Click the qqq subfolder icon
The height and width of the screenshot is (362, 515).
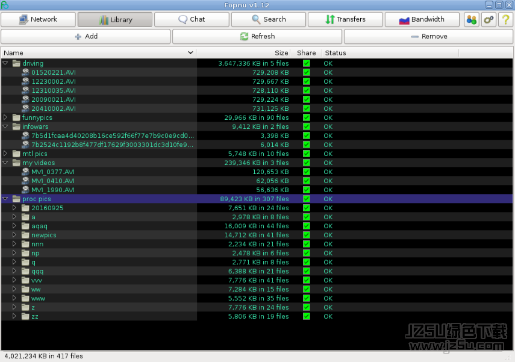(x=25, y=271)
